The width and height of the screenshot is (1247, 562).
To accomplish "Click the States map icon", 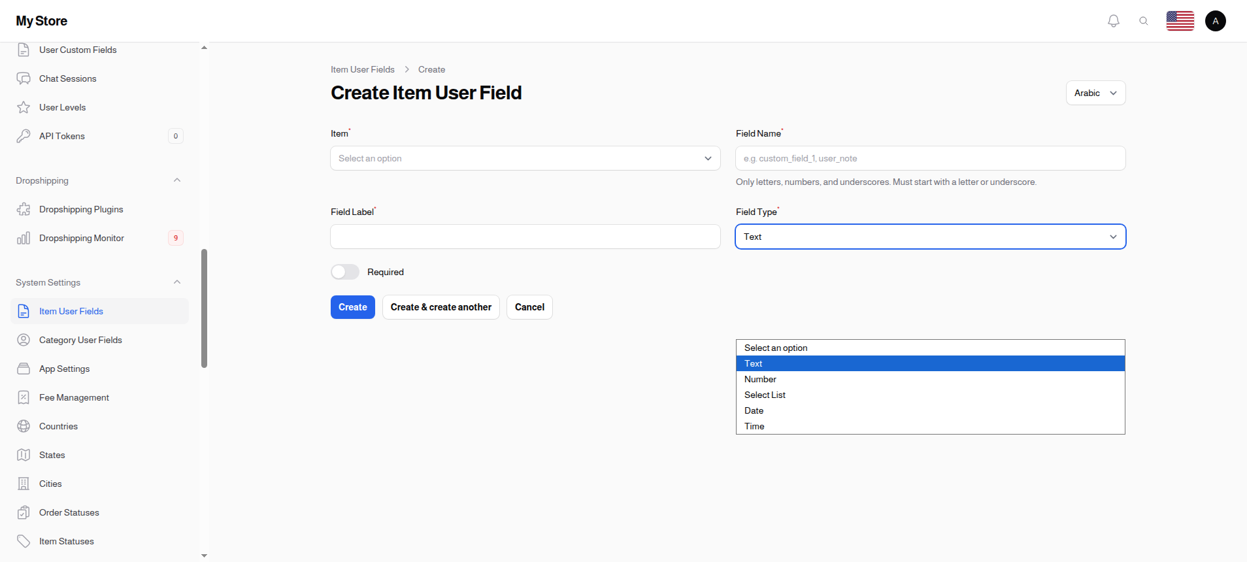I will pos(24,455).
